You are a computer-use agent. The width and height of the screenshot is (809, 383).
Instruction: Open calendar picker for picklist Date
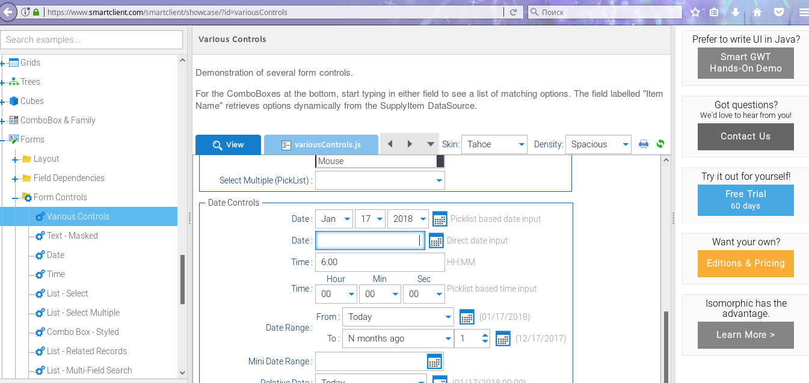pos(440,219)
